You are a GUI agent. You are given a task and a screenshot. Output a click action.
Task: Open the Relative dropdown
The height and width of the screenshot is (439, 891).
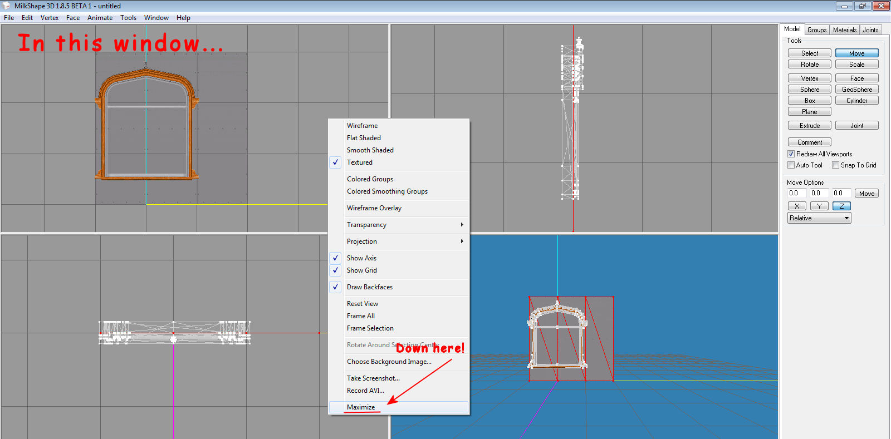click(x=819, y=218)
